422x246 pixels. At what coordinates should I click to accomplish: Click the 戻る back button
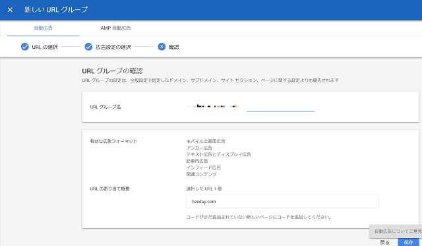tap(384, 242)
